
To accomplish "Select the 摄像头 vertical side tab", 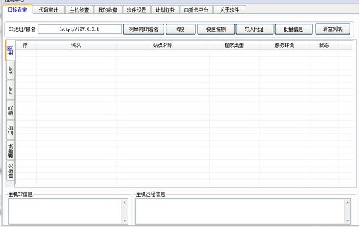I will pos(10,150).
